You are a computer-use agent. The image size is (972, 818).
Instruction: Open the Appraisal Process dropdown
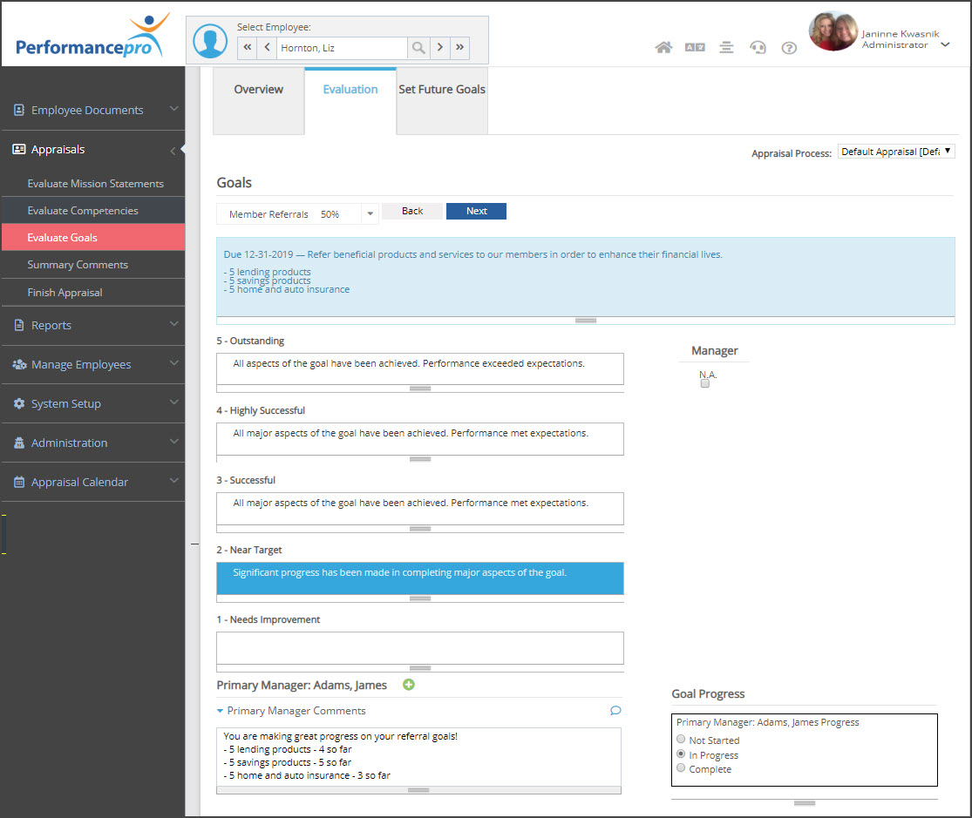pyautogui.click(x=896, y=152)
